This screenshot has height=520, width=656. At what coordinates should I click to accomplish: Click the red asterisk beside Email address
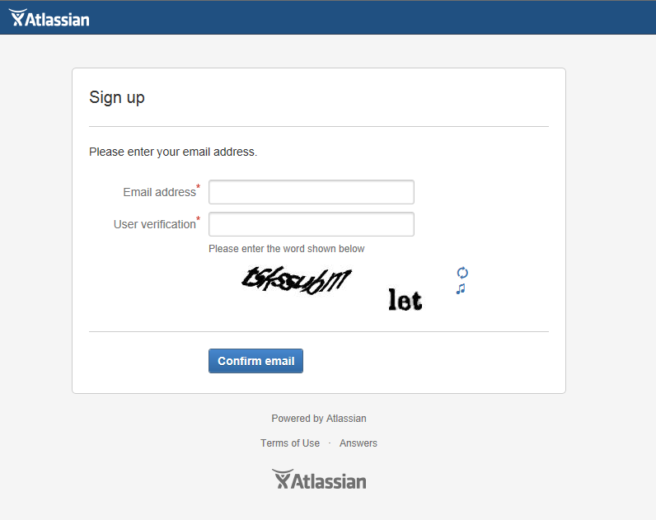click(199, 187)
